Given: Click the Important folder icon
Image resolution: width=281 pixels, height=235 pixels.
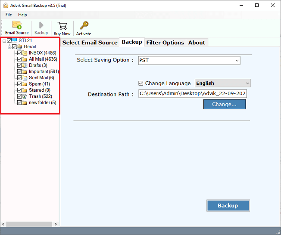Looking at the screenshot, I should pyautogui.click(x=25, y=71).
